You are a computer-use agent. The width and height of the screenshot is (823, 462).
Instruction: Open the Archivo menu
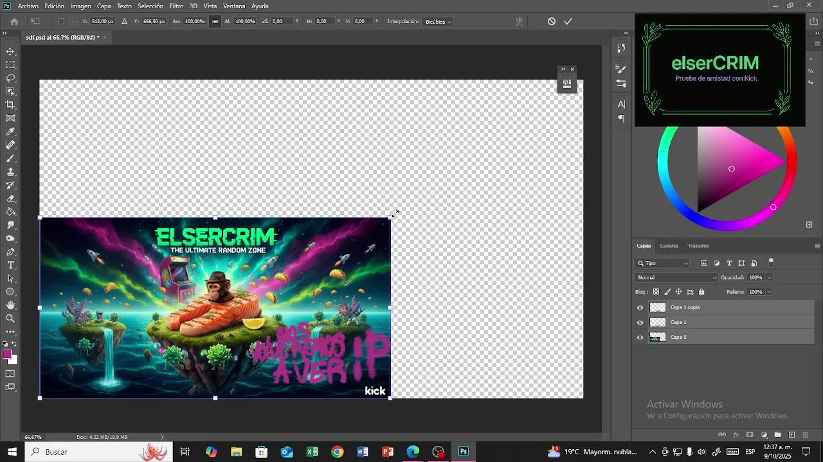point(28,6)
